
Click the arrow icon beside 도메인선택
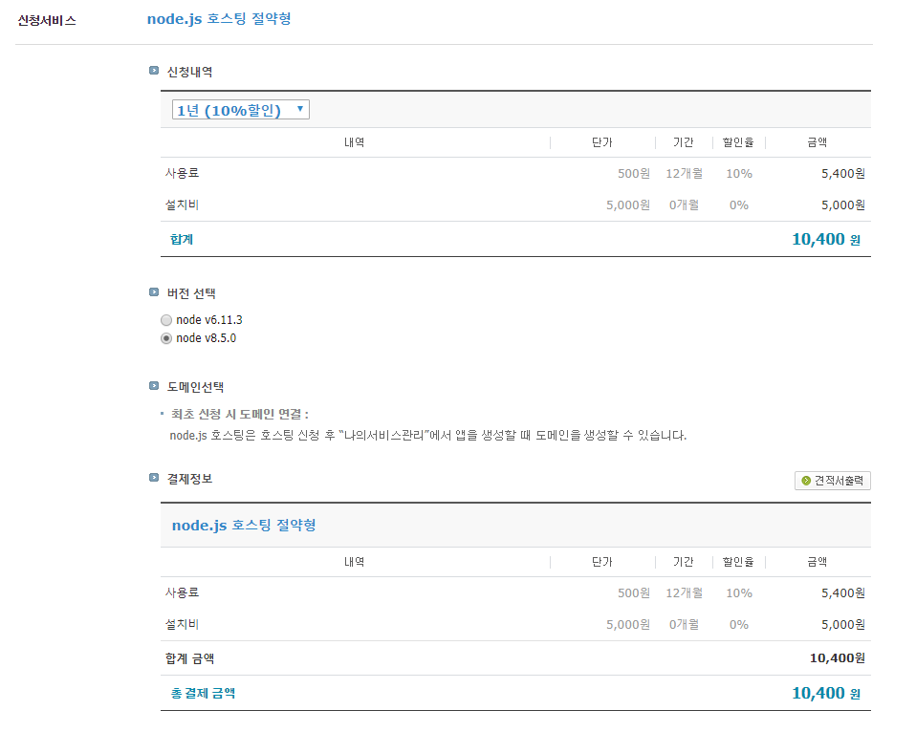(x=154, y=386)
